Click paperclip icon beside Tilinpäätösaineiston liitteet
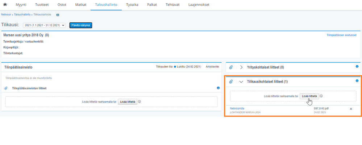 pyautogui.click(x=6, y=88)
